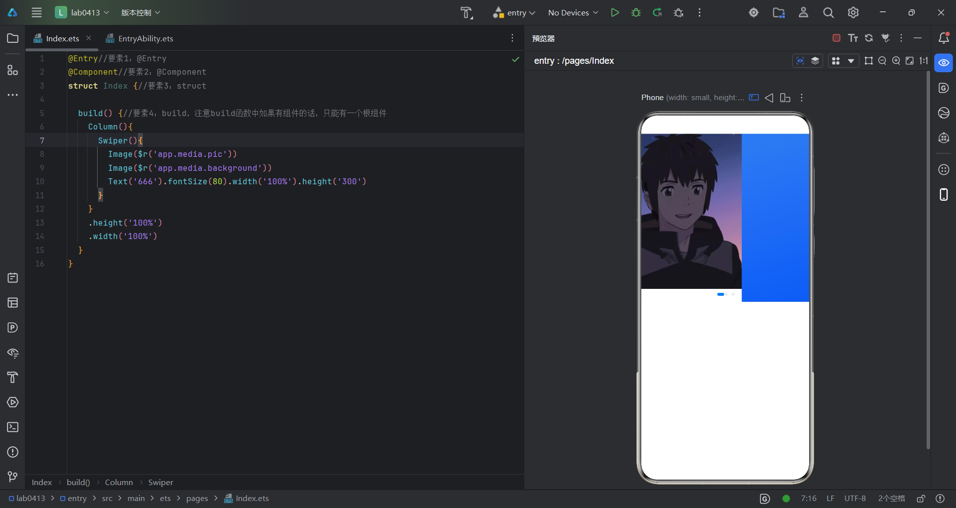Click the 2个空格 indent setting

(891, 498)
